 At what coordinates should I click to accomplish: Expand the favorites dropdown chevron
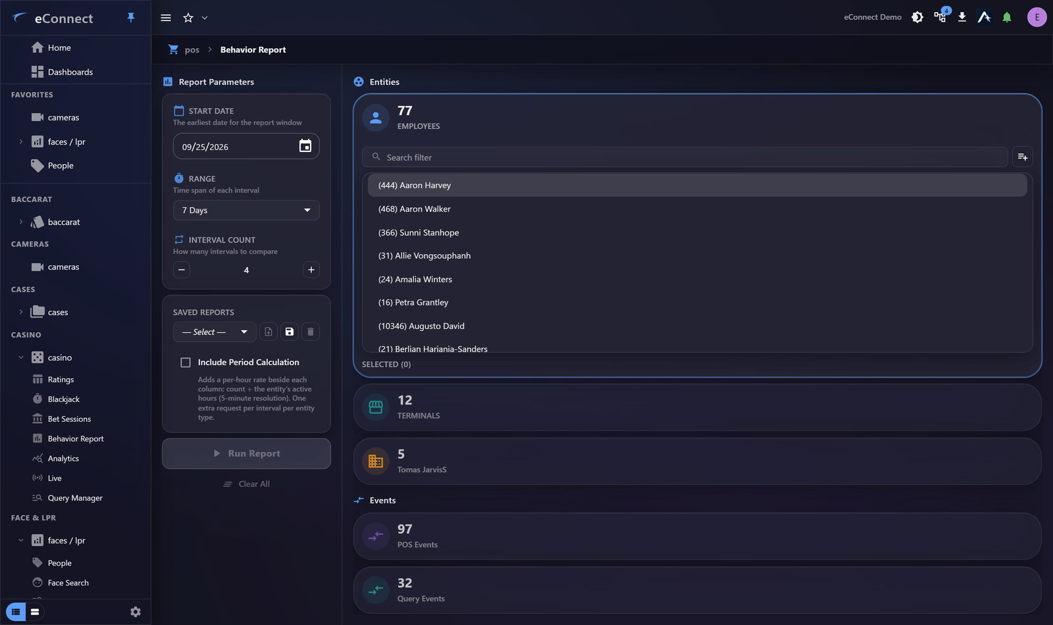(x=205, y=18)
